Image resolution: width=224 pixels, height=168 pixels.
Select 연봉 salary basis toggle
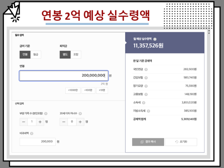tap(25, 54)
